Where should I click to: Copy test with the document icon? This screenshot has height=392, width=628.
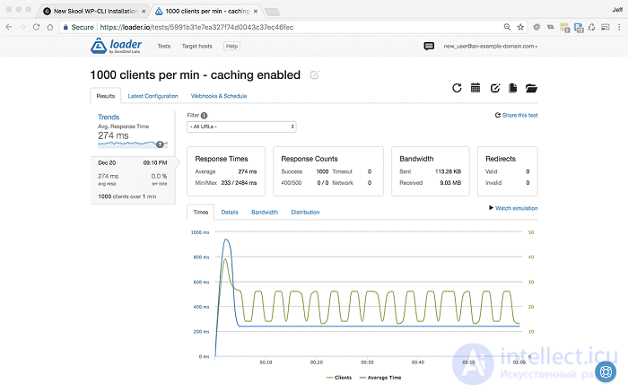tap(512, 88)
